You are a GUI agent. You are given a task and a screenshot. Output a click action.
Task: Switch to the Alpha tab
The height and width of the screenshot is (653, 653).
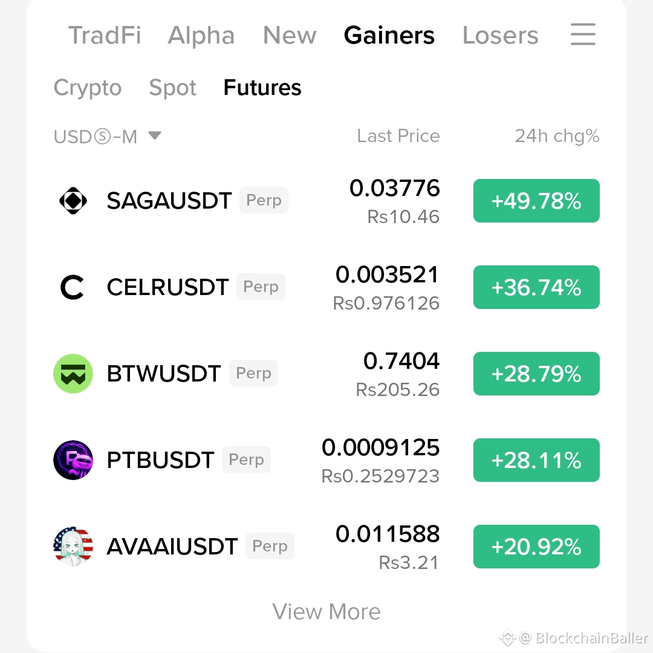pyautogui.click(x=201, y=36)
